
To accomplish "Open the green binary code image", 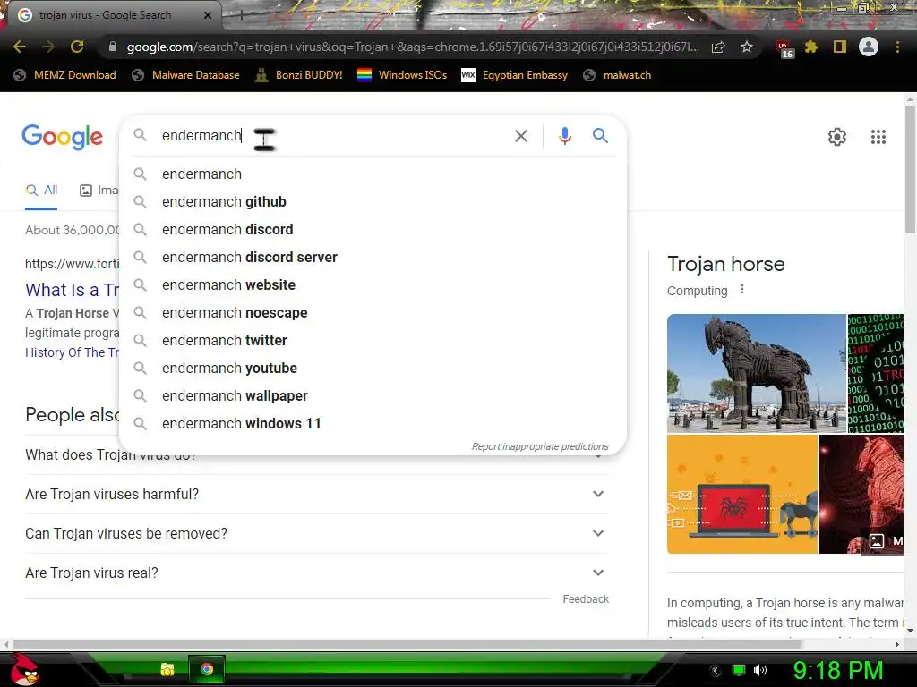I will [876, 373].
